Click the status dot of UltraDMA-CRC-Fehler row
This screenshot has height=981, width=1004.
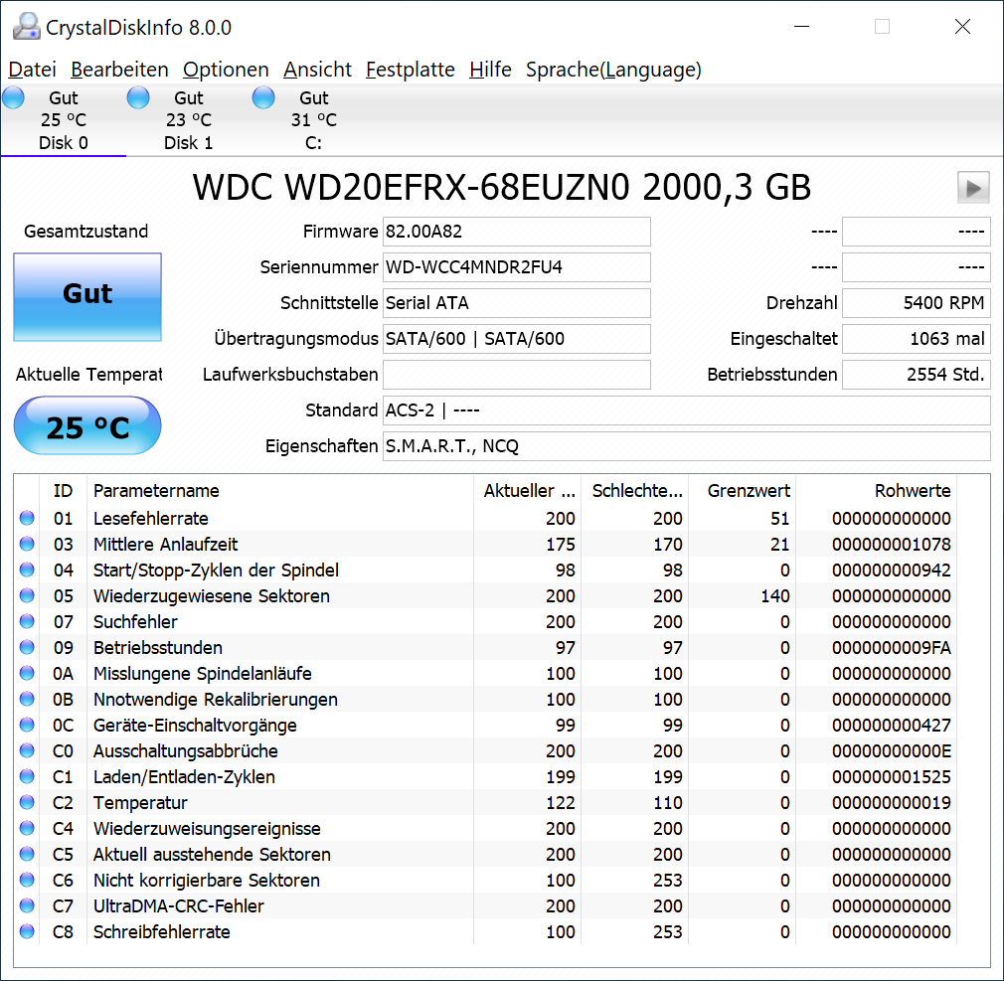click(27, 905)
